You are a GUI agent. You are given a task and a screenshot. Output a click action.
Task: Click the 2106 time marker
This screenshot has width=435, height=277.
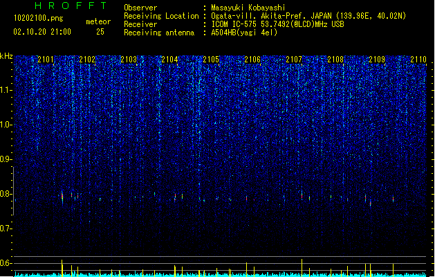pos(252,60)
